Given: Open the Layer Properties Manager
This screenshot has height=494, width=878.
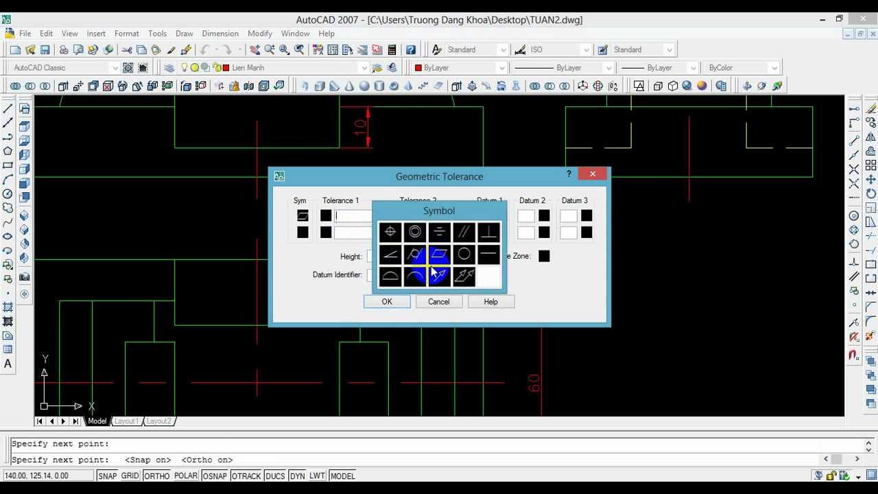Looking at the screenshot, I should (169, 67).
